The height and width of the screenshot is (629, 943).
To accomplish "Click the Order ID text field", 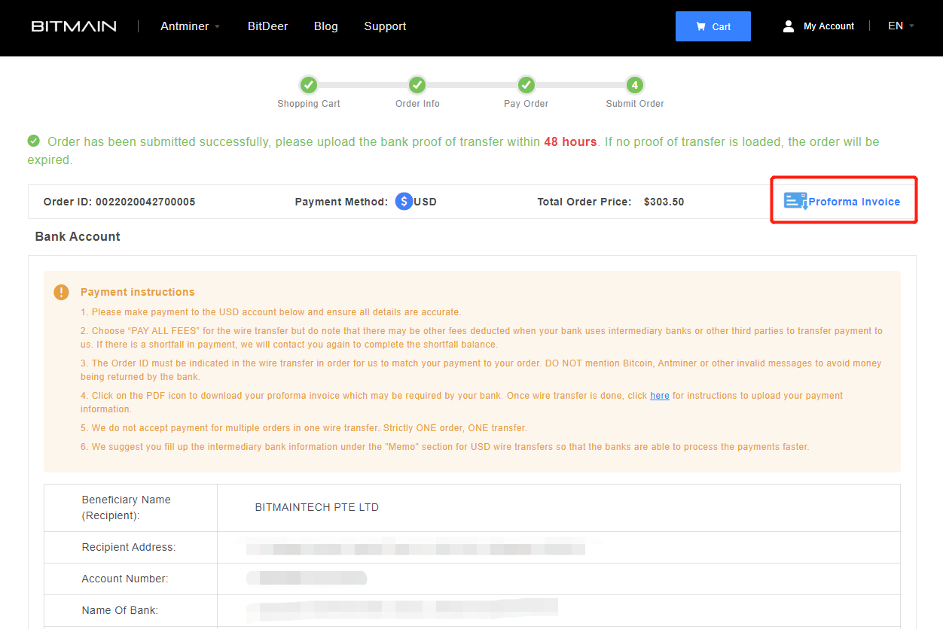I will click(x=119, y=201).
